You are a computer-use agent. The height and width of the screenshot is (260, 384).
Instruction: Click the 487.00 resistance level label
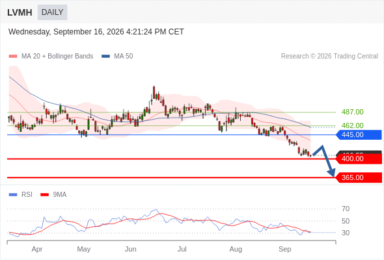pos(352,112)
